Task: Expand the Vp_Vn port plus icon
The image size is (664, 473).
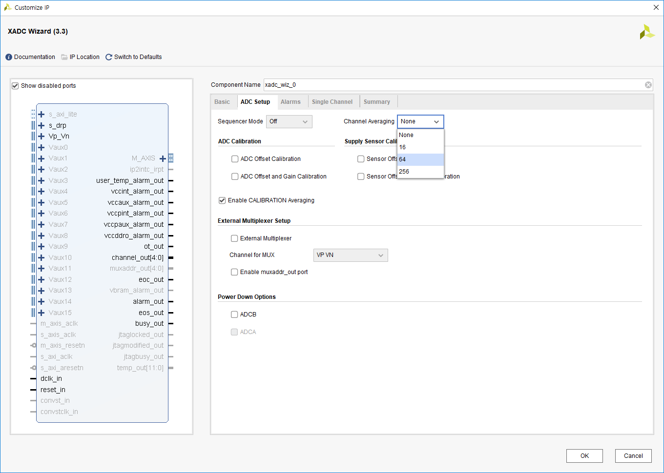Action: [x=41, y=137]
